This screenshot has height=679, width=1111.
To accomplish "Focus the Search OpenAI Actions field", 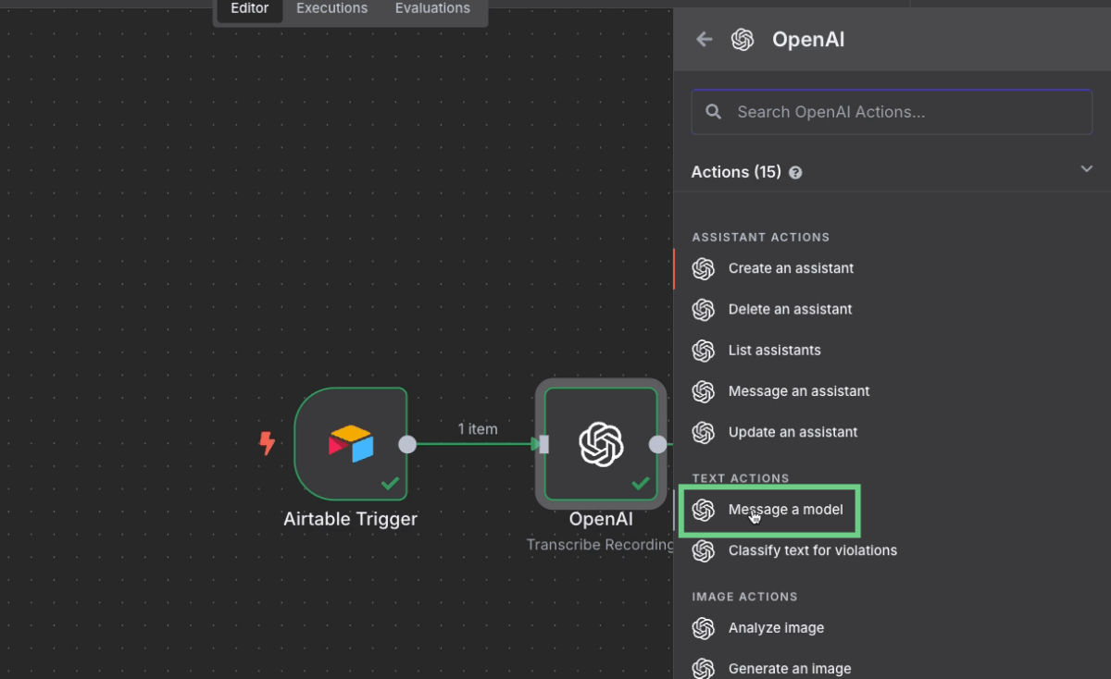I will [892, 112].
